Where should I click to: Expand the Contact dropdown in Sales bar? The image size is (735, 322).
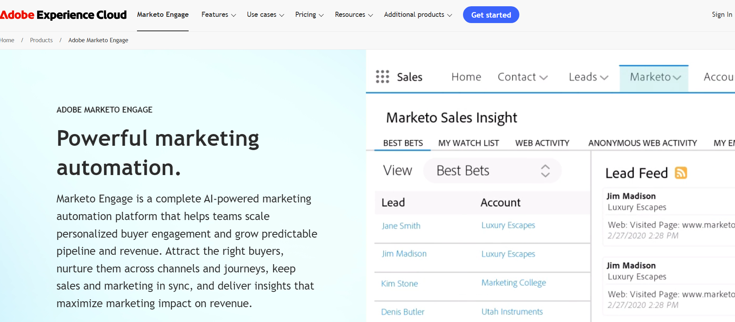[x=522, y=77]
